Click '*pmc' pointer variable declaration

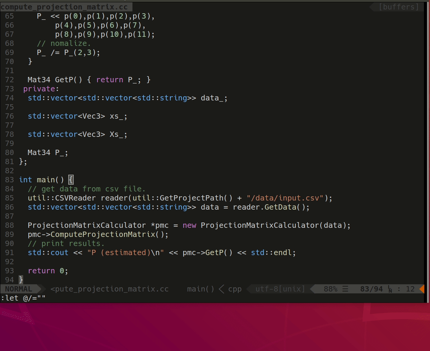160,225
